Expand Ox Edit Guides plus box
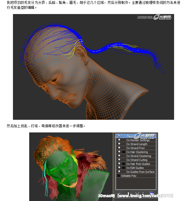 [x=124, y=168]
